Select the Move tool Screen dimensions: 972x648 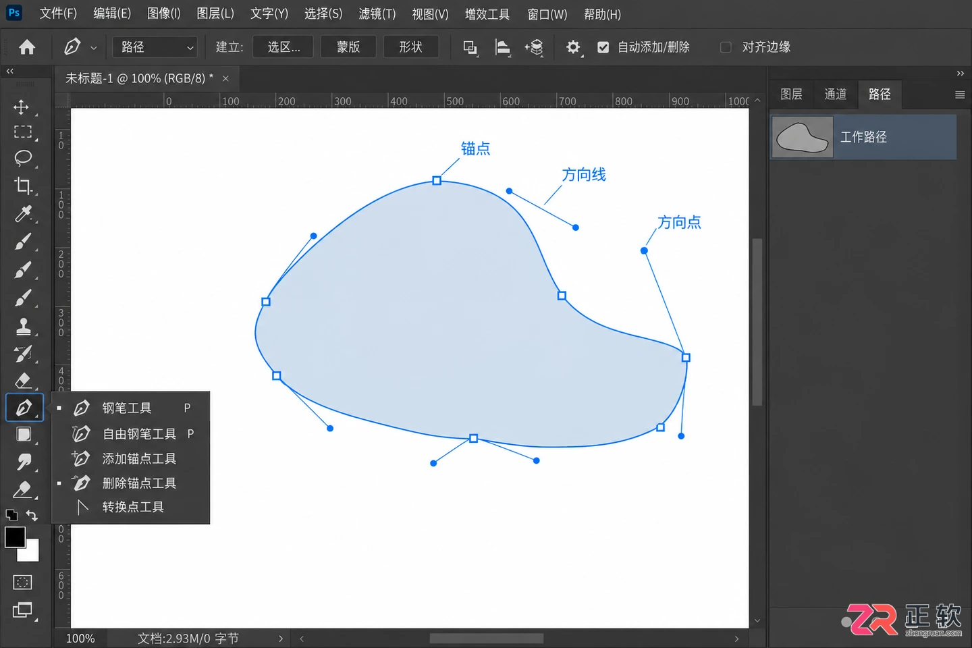[x=22, y=107]
